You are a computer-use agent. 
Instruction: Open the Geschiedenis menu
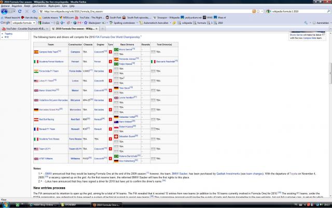39,6
